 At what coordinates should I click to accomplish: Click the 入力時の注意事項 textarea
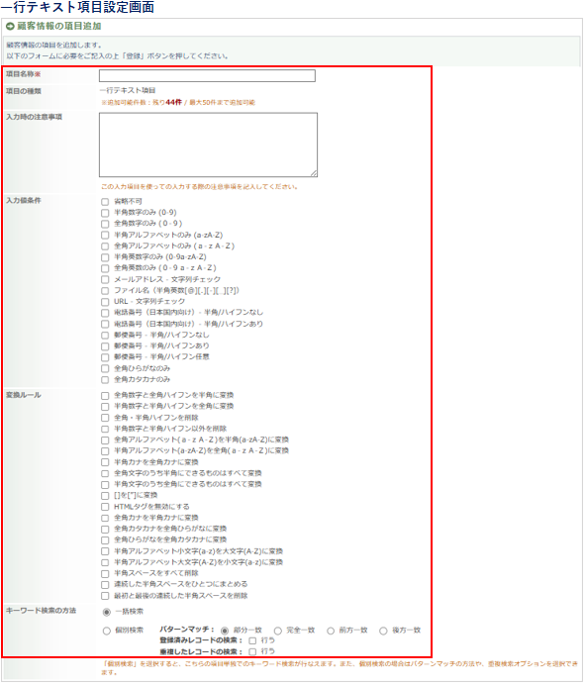point(209,145)
